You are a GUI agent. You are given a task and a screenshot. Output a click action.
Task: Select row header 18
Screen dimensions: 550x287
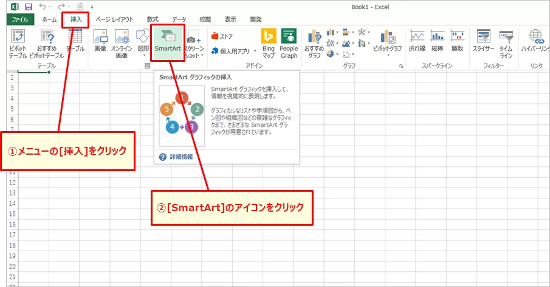[x=12, y=245]
